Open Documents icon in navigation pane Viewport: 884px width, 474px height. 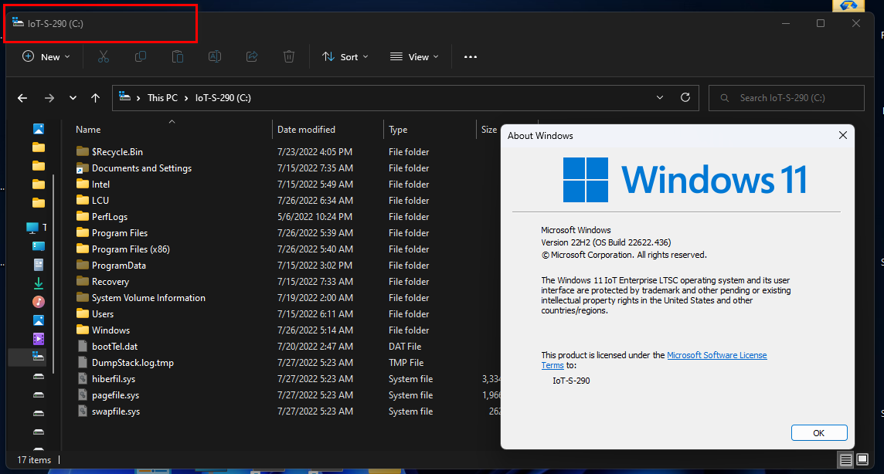[x=39, y=265]
